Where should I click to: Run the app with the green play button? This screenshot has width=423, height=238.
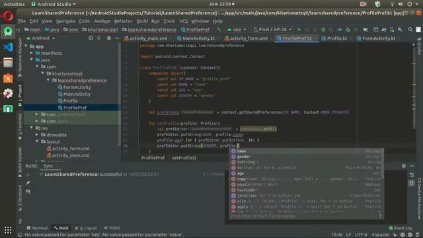pos(299,29)
